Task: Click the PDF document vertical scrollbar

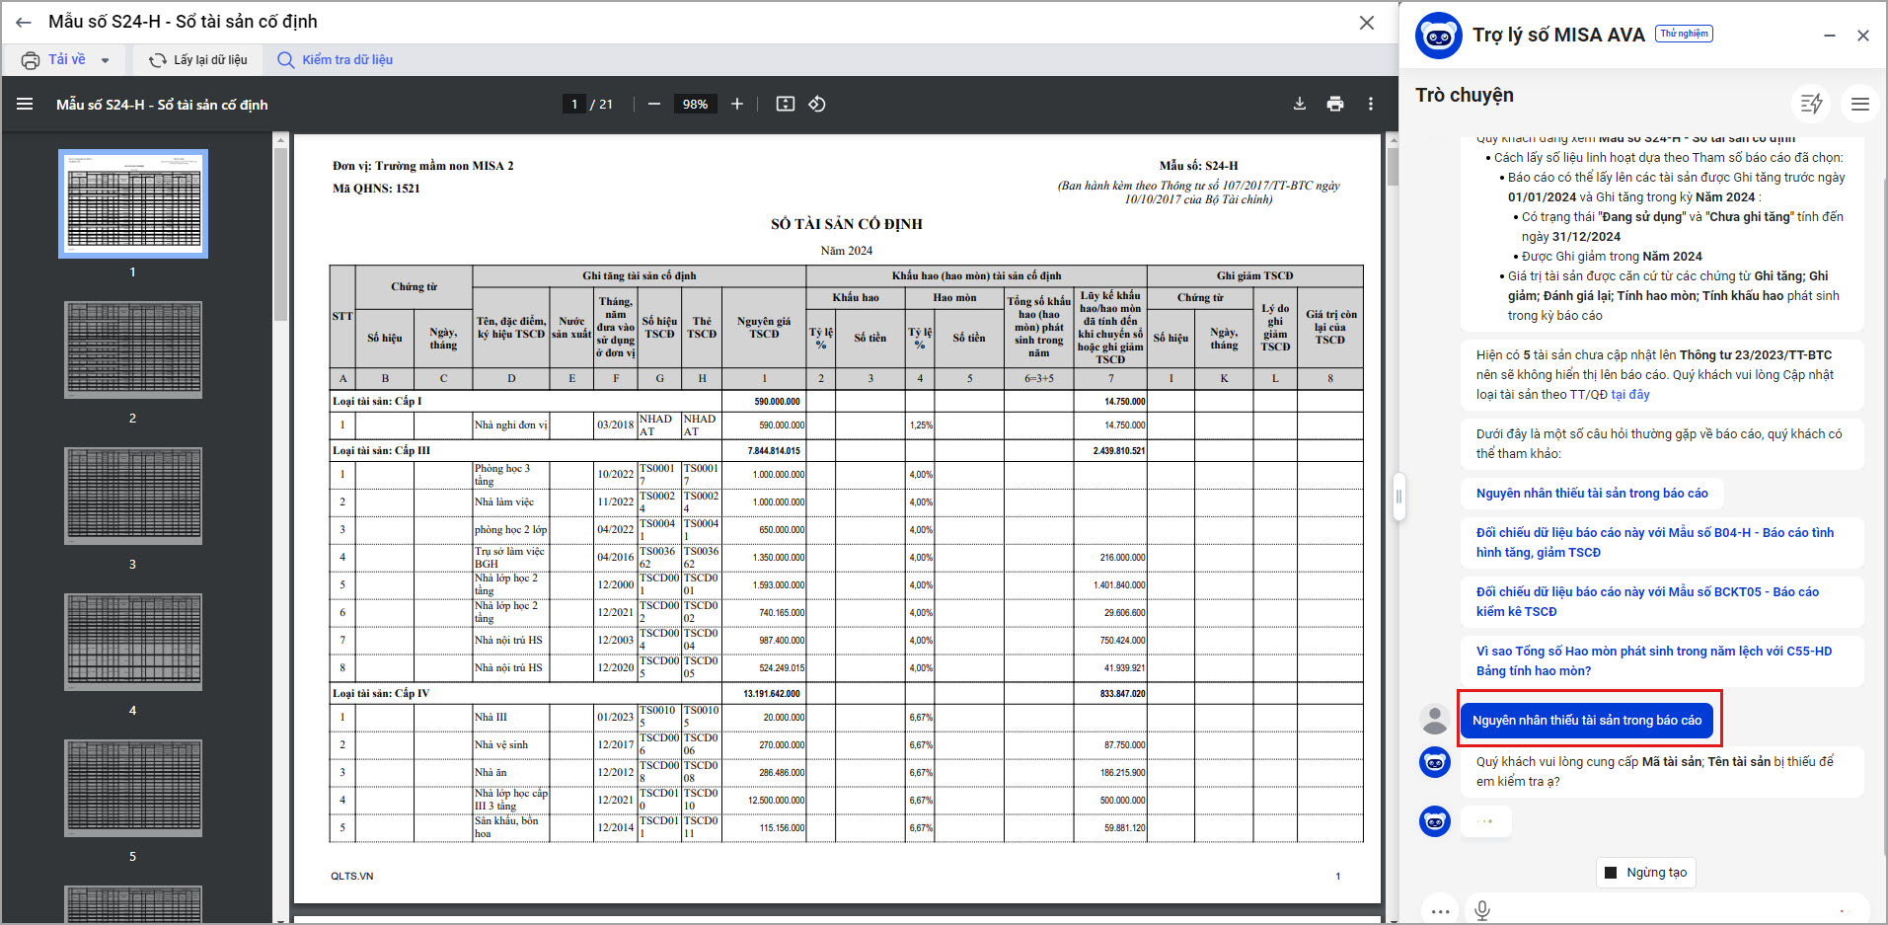Action: click(1393, 166)
